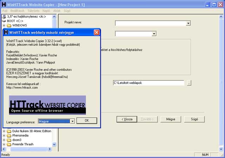Click the Ready status bar text
225x158 pixels.
(x=6, y=155)
